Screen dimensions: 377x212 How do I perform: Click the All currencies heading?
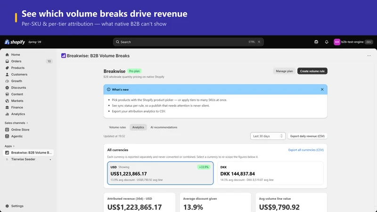117,150
